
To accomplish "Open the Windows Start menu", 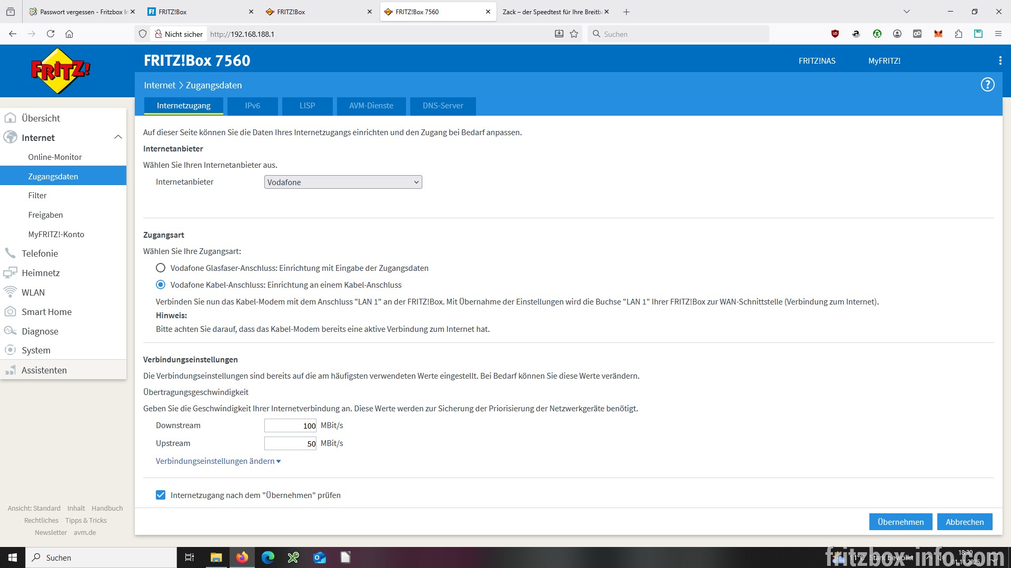I will pyautogui.click(x=13, y=557).
